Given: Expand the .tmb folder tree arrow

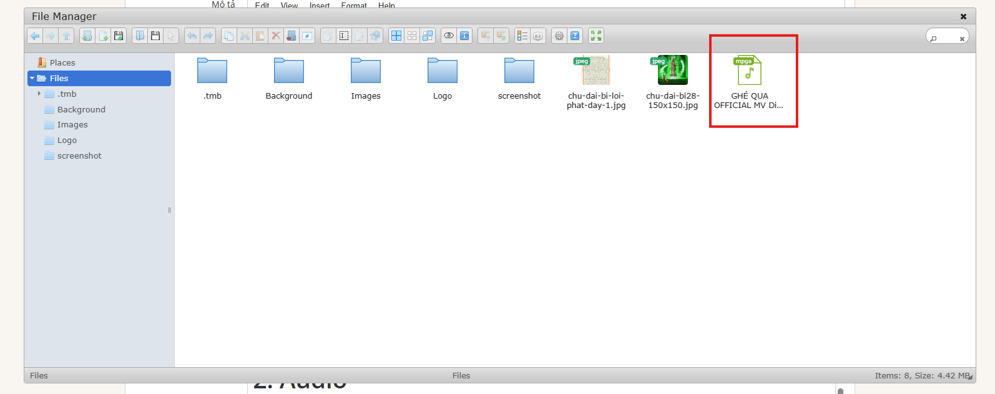Looking at the screenshot, I should [x=39, y=94].
